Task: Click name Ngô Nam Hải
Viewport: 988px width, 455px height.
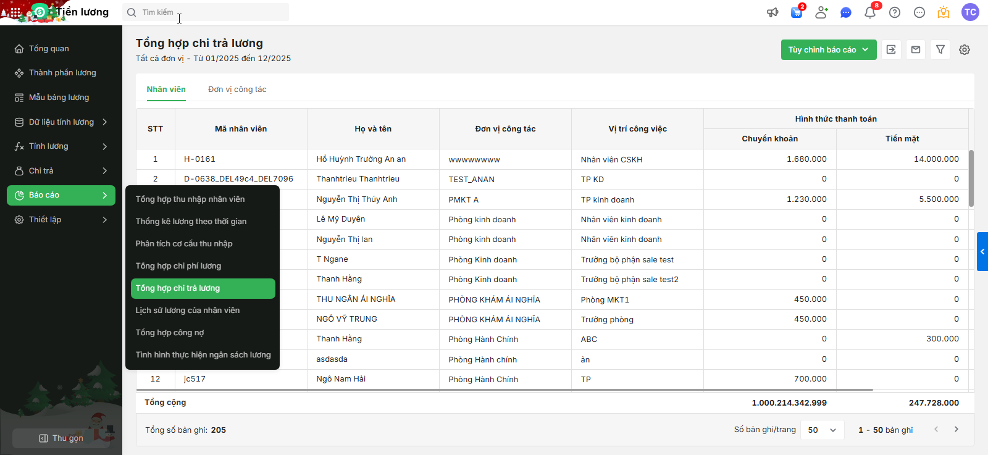Action: (x=341, y=379)
